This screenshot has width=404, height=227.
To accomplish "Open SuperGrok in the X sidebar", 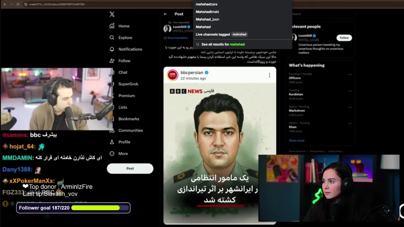I will coord(128,84).
